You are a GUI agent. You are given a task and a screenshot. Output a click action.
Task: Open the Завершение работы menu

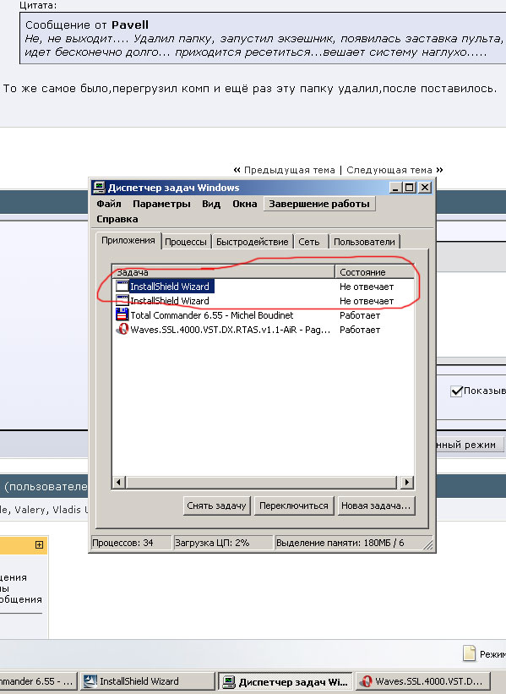[319, 204]
